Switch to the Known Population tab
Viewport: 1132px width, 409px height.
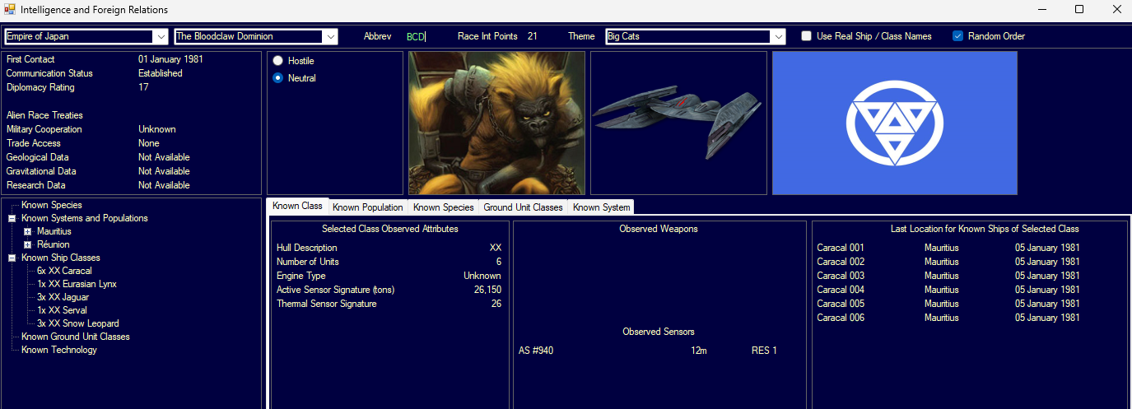pos(368,207)
